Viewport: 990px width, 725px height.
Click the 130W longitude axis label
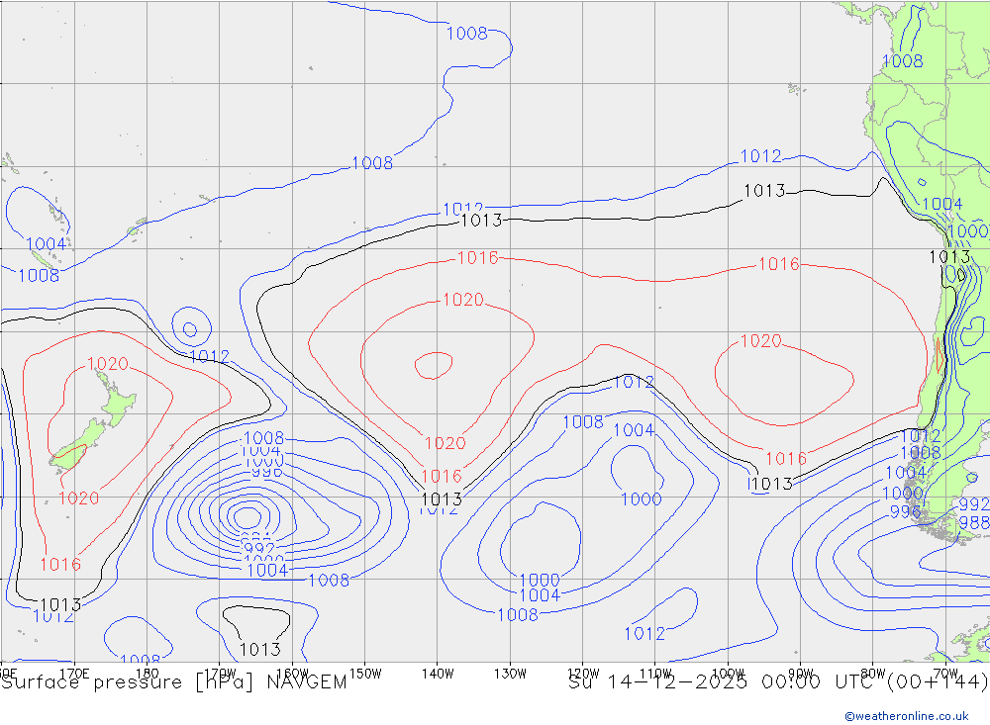[x=510, y=674]
